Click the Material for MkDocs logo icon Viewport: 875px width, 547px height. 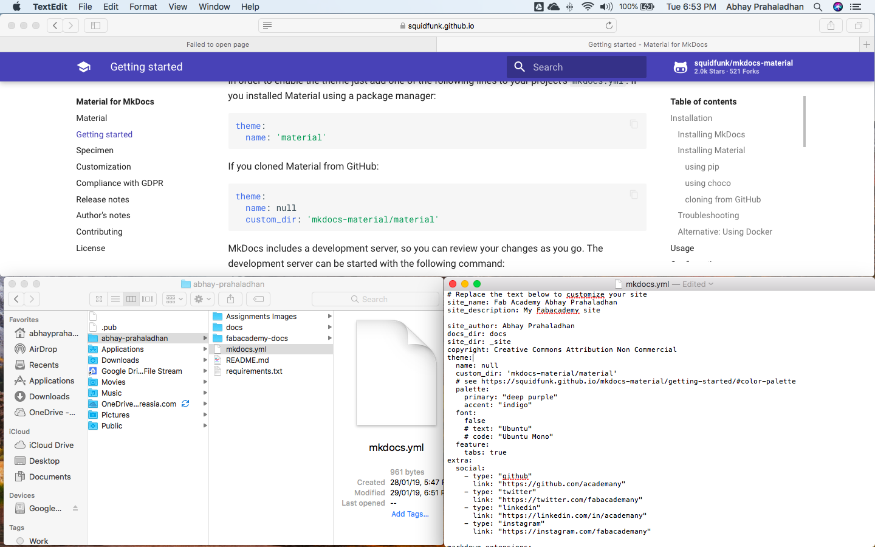pos(84,67)
